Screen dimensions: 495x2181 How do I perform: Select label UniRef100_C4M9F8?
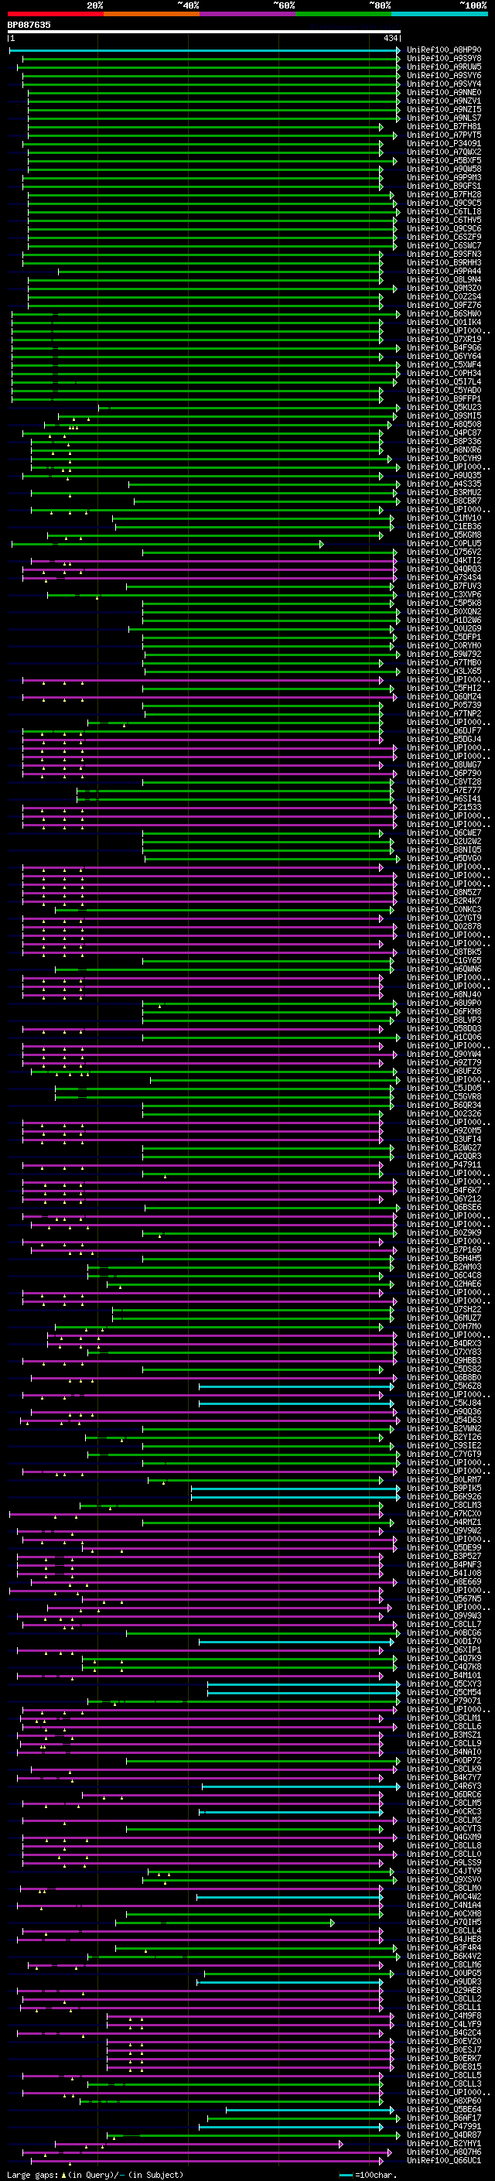(444, 2015)
